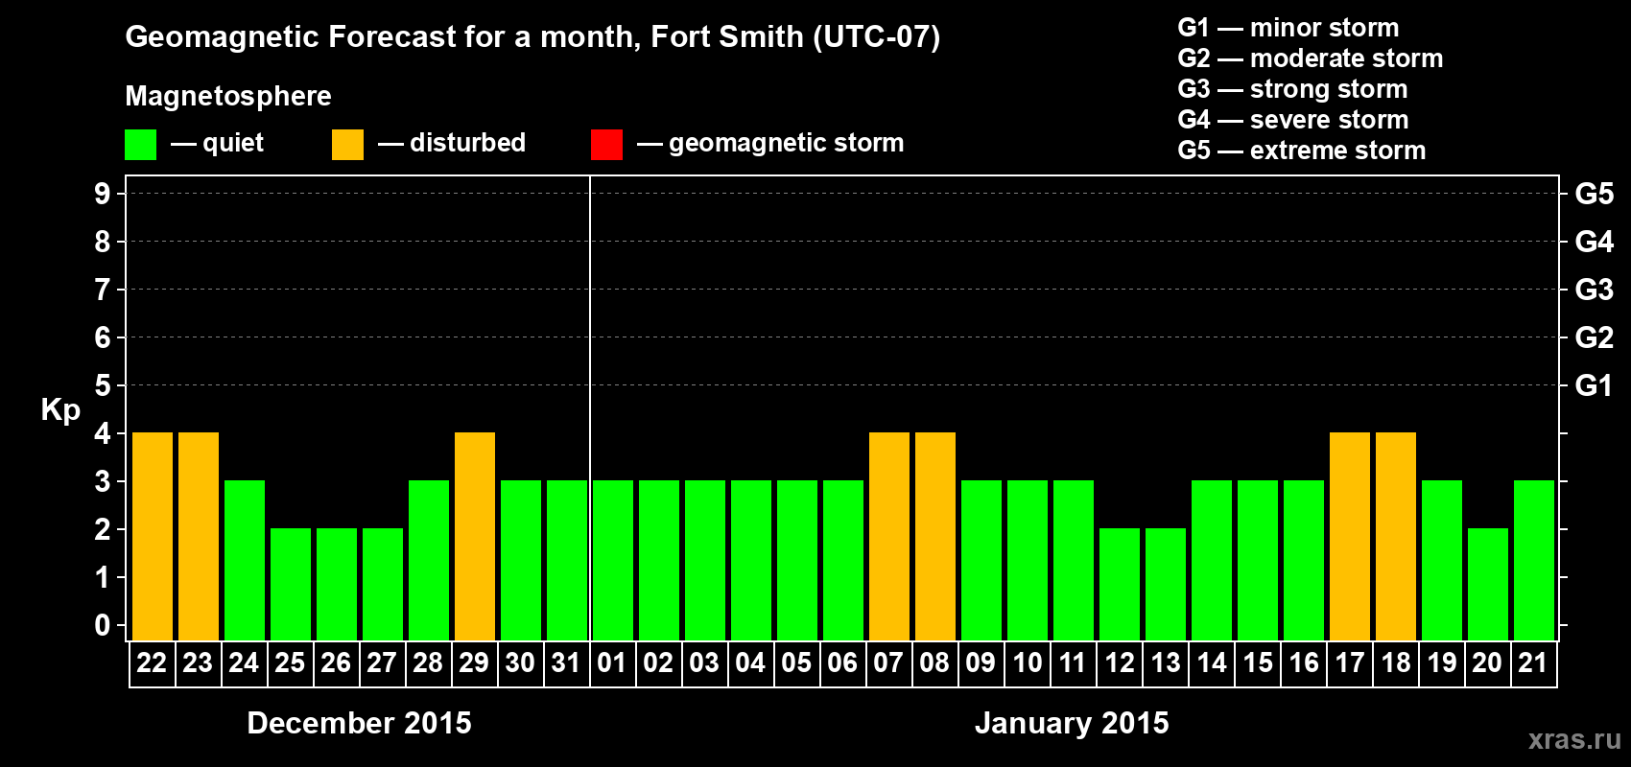This screenshot has width=1631, height=767.
Task: Click date label 31
Action: click(566, 662)
